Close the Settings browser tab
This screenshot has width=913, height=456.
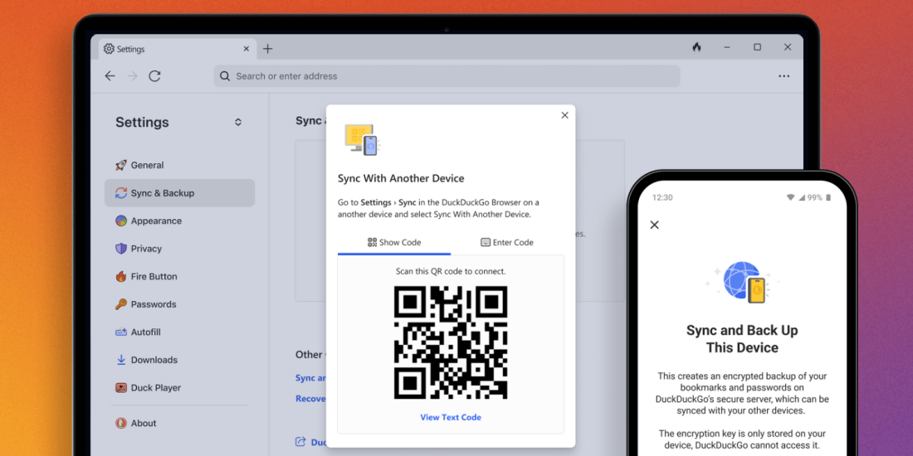click(247, 49)
